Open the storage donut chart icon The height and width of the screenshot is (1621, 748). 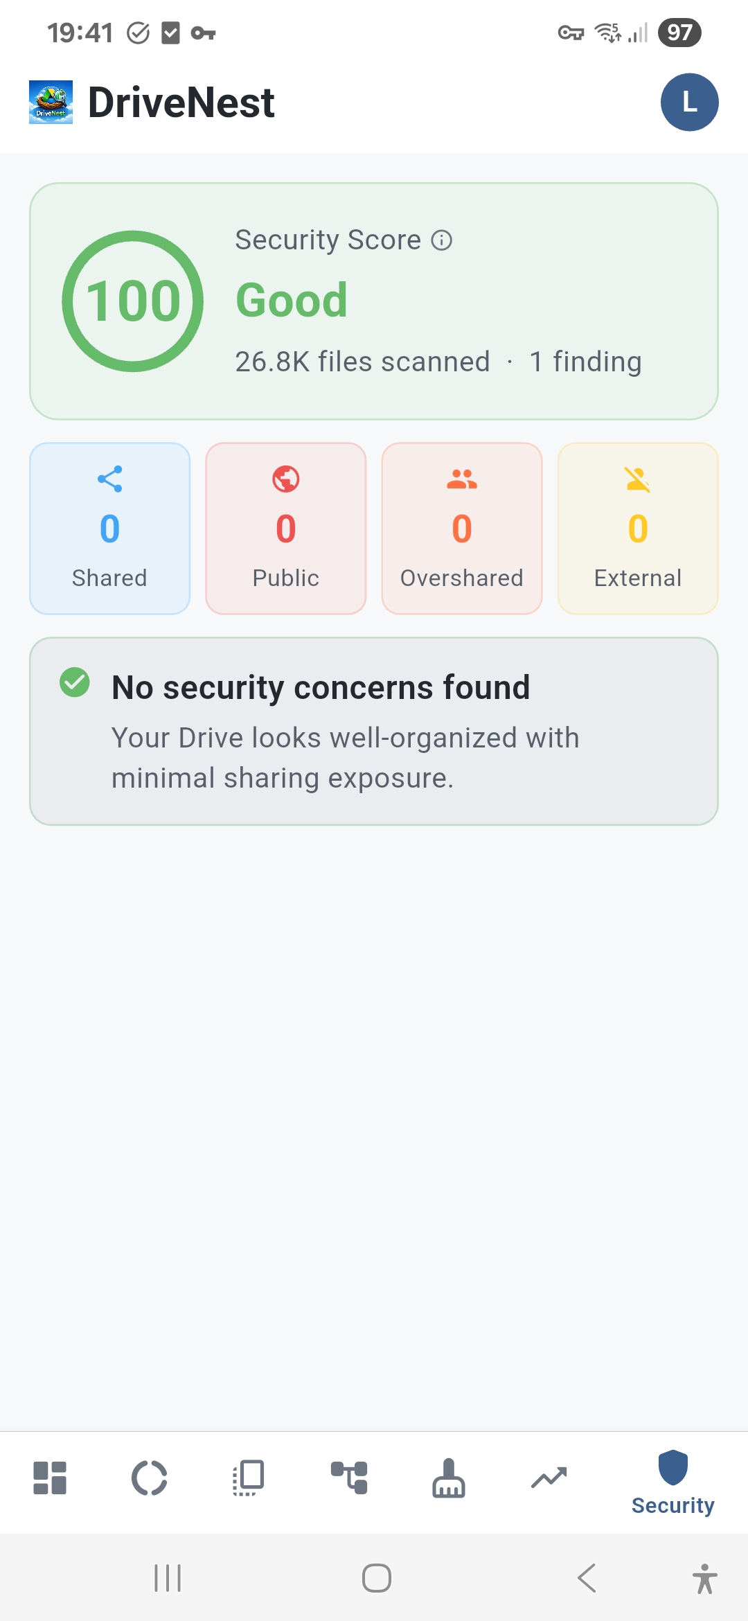150,1478
